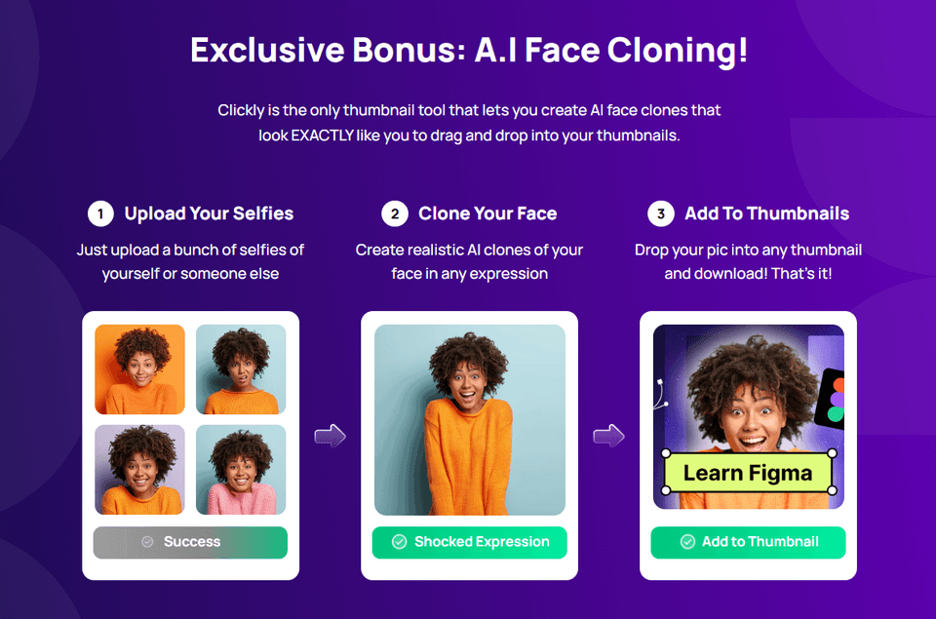Click the checkmark icon inside Add to Thumbnail button
Image resolution: width=936 pixels, height=619 pixels.
(687, 540)
